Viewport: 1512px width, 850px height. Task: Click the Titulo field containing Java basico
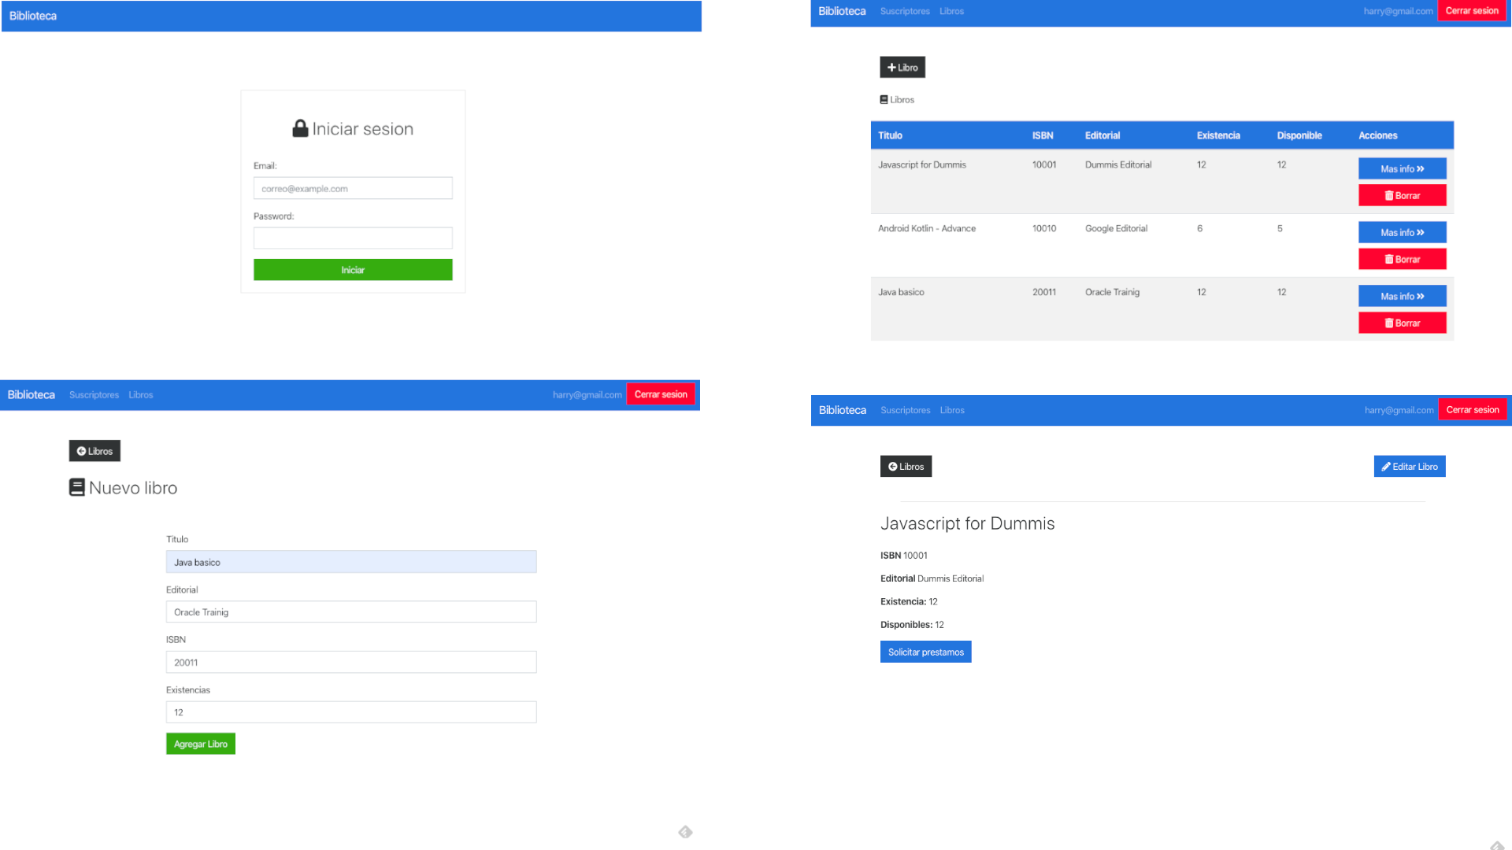pos(351,562)
